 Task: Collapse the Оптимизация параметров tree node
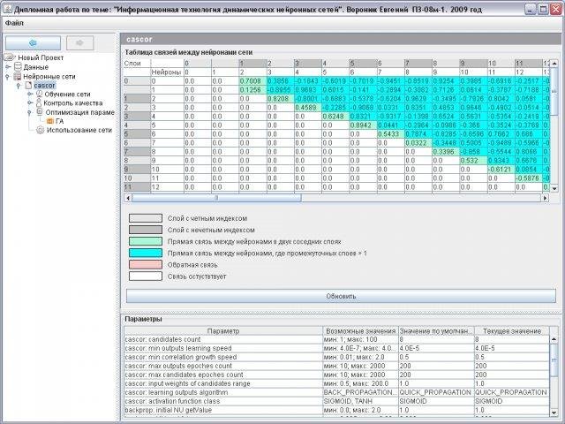(27, 112)
